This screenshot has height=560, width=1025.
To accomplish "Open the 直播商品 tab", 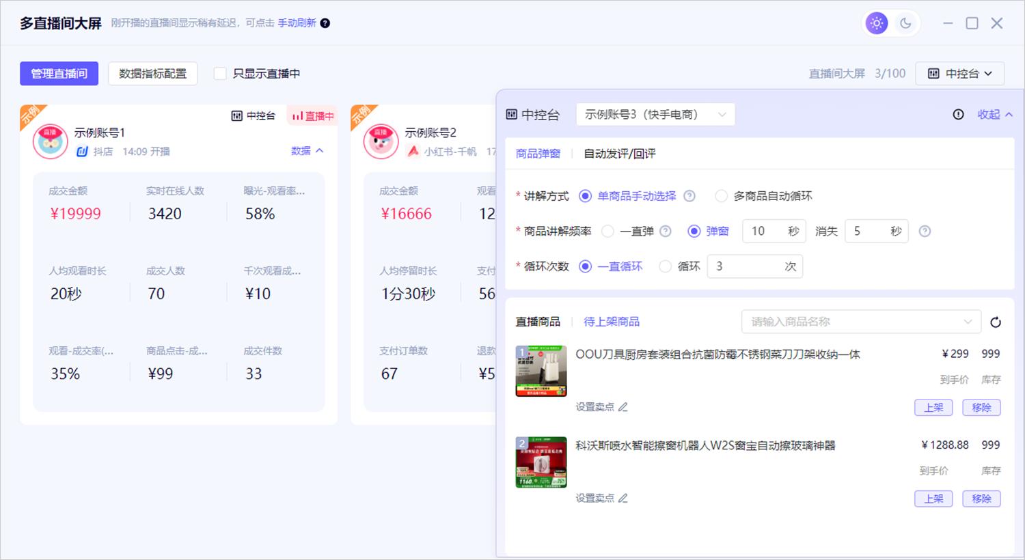I will click(x=538, y=322).
